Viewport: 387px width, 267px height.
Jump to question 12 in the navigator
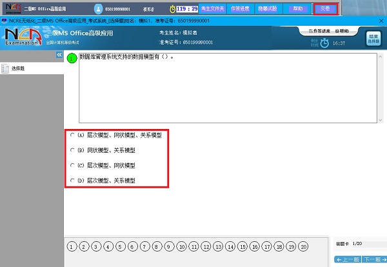206,246
